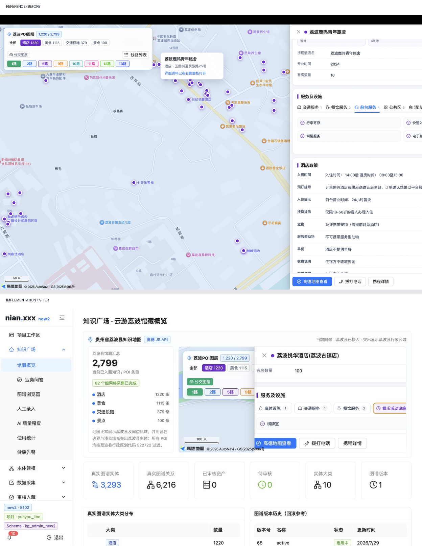The width and height of the screenshot is (422, 546).
Task: Click 货送生鲜超市 marker on reference map
Action: point(115,248)
